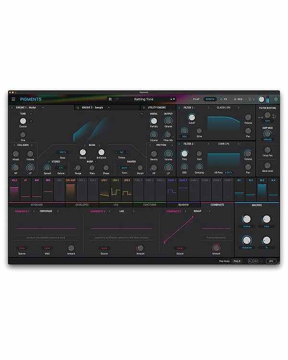Image resolution: width=288 pixels, height=360 pixels.
Task: Click the lightbulb tips icon near master knob
Action: tap(250, 99)
